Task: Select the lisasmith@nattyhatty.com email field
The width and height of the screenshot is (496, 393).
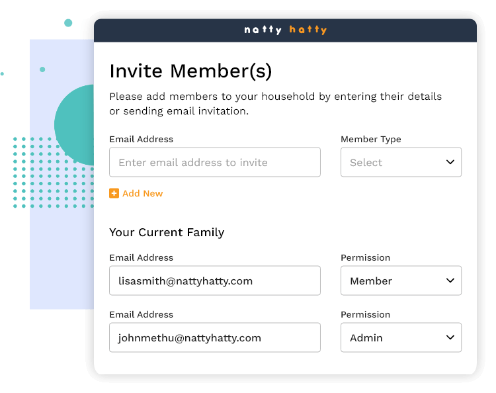Action: click(x=214, y=281)
